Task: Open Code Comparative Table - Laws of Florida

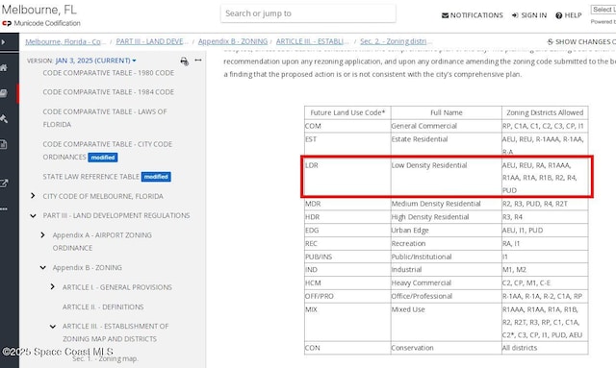Action: point(105,118)
